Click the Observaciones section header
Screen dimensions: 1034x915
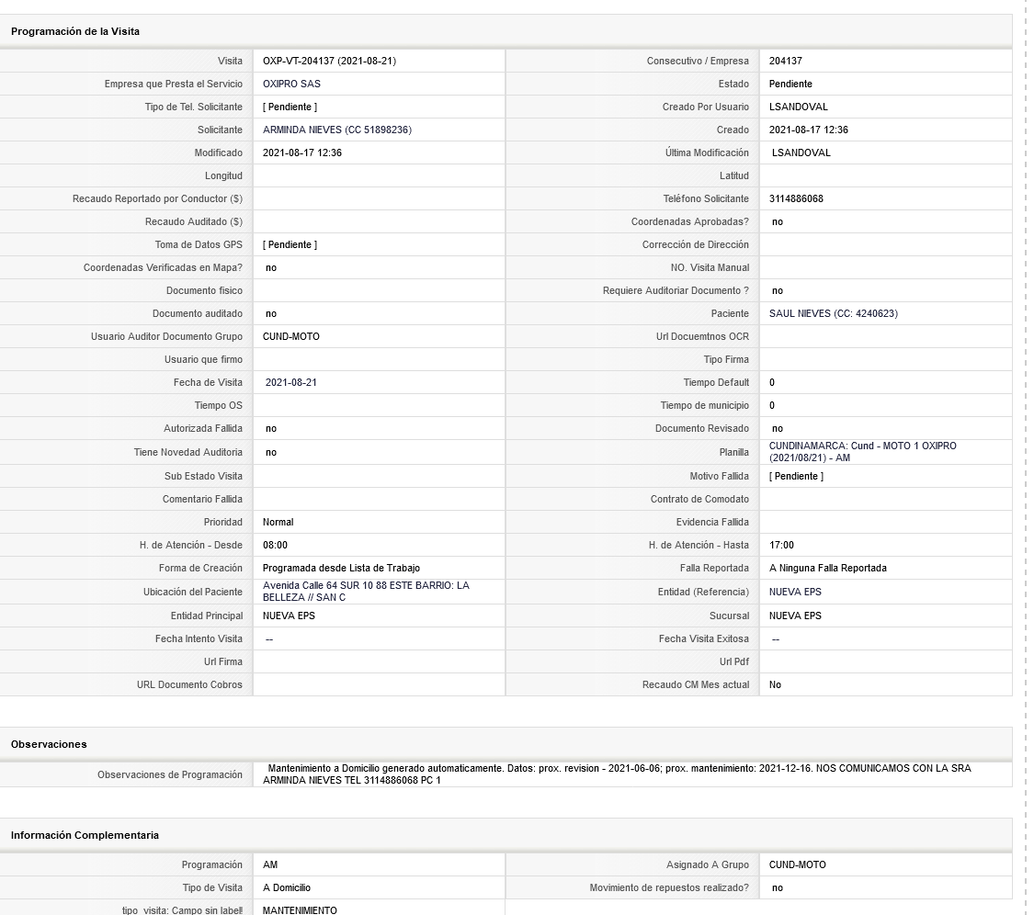coord(49,744)
